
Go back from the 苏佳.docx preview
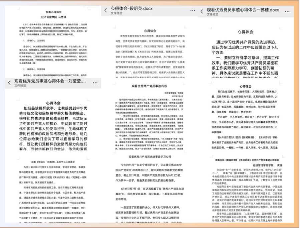pos(202,11)
